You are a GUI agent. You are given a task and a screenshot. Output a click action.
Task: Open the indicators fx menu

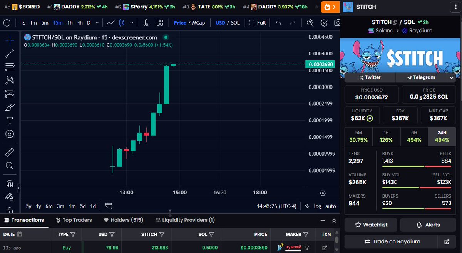[x=146, y=23]
